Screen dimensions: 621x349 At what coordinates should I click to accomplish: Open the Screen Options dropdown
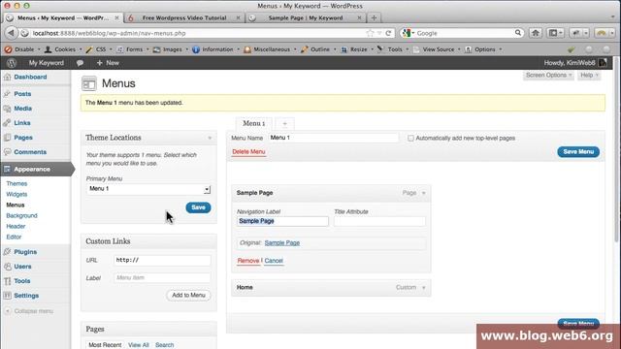(x=548, y=76)
